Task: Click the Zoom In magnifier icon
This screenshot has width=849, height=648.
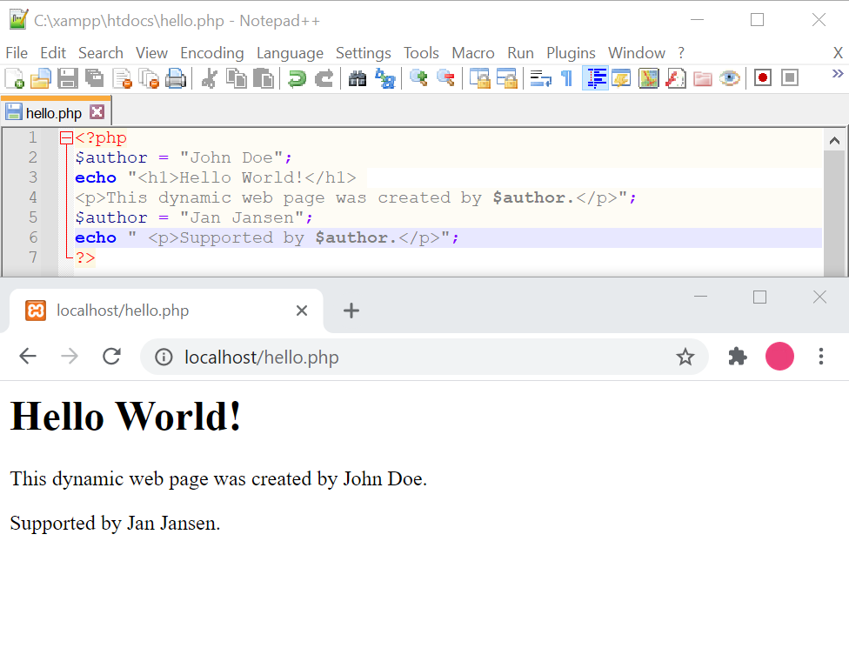Action: [x=418, y=78]
